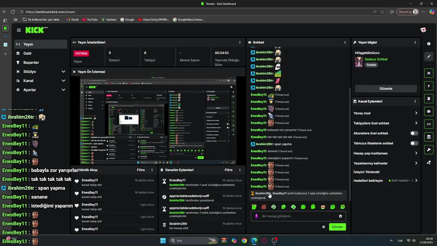Viewport: 437px width, 246px height.
Task: Click the Sadece Sohbet category link
Action: click(376, 59)
